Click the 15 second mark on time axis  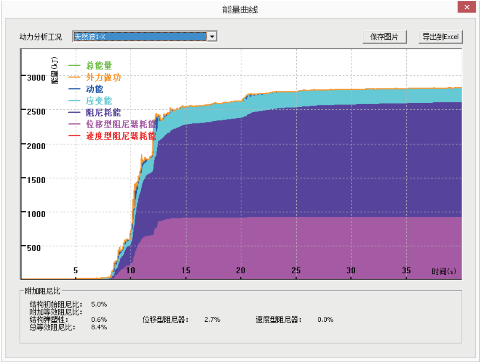186,271
